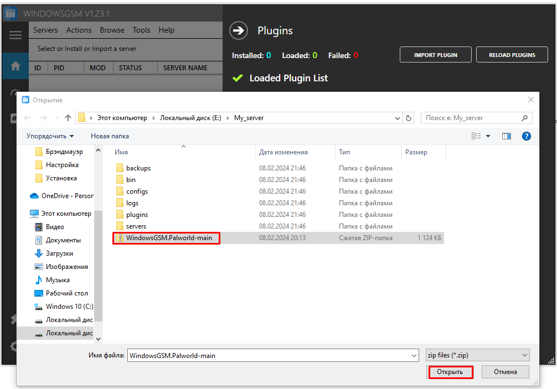Click the Plugins arrow icon
The width and height of the screenshot is (557, 389).
[239, 30]
